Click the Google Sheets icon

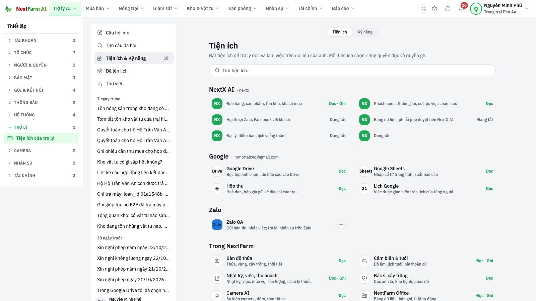tap(364, 171)
